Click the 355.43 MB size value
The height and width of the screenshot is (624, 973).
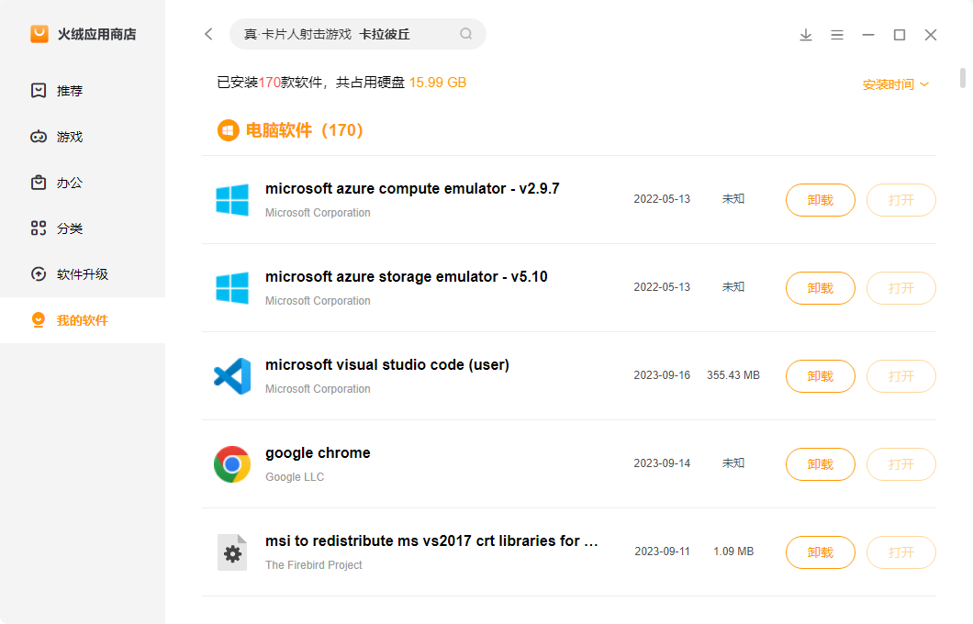(733, 375)
